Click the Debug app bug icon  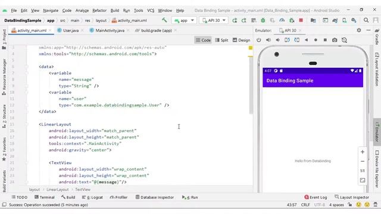click(263, 20)
